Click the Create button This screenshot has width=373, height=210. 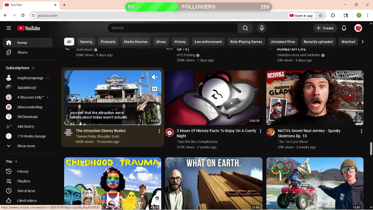(x=325, y=28)
